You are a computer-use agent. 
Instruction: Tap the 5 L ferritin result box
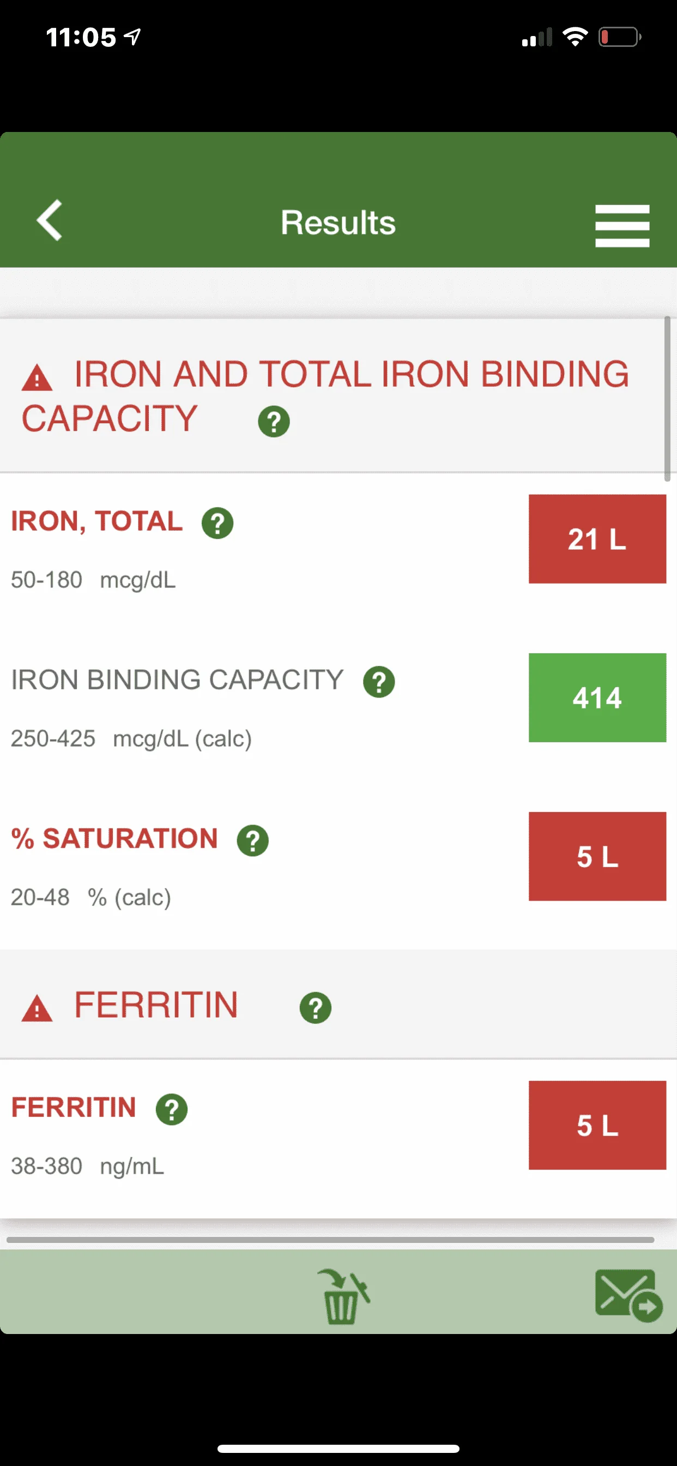(x=597, y=1125)
